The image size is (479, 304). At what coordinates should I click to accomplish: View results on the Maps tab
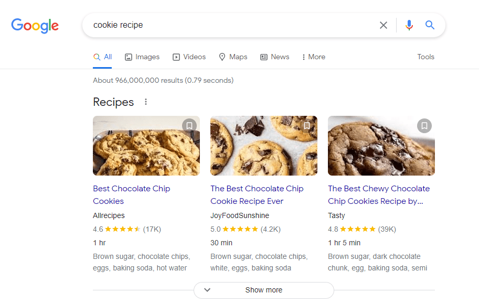232,57
